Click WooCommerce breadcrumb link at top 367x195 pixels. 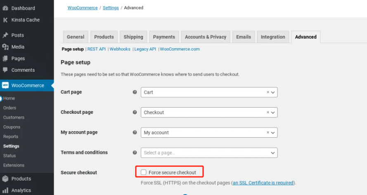83,8
